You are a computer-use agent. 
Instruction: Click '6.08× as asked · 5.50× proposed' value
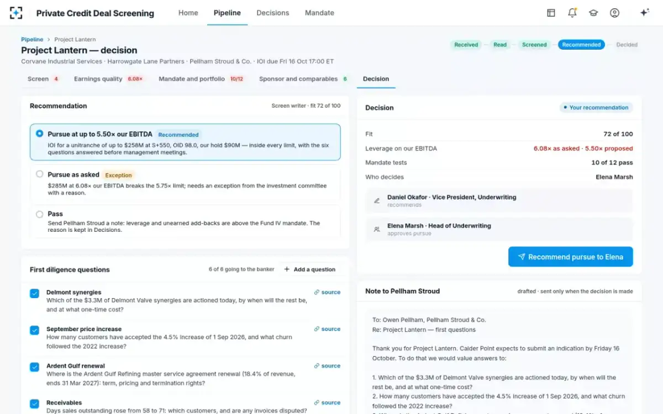[x=583, y=148]
